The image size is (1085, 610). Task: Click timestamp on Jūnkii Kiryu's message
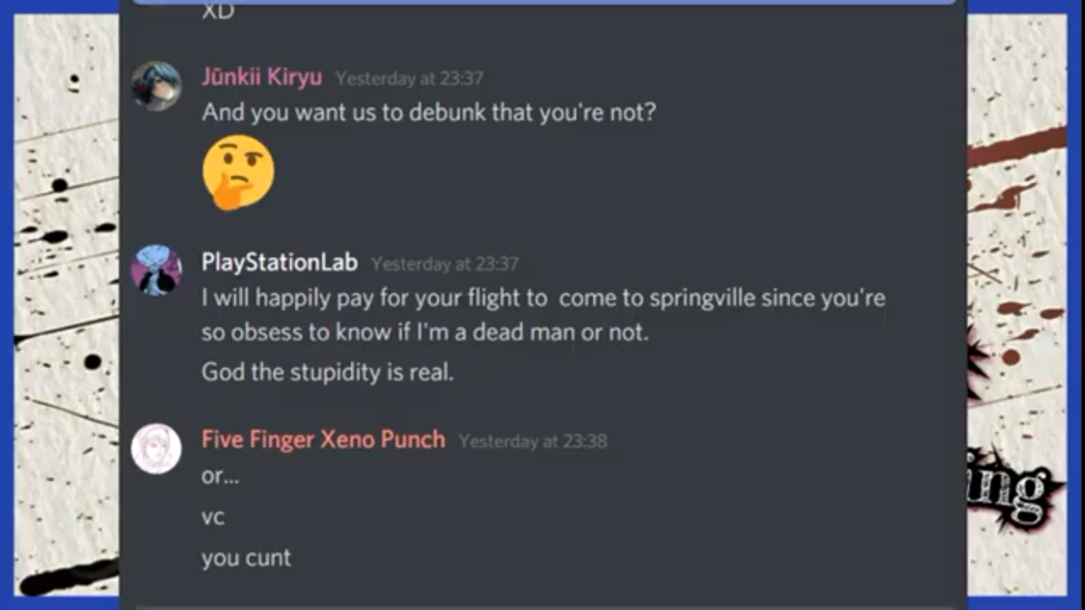click(409, 79)
